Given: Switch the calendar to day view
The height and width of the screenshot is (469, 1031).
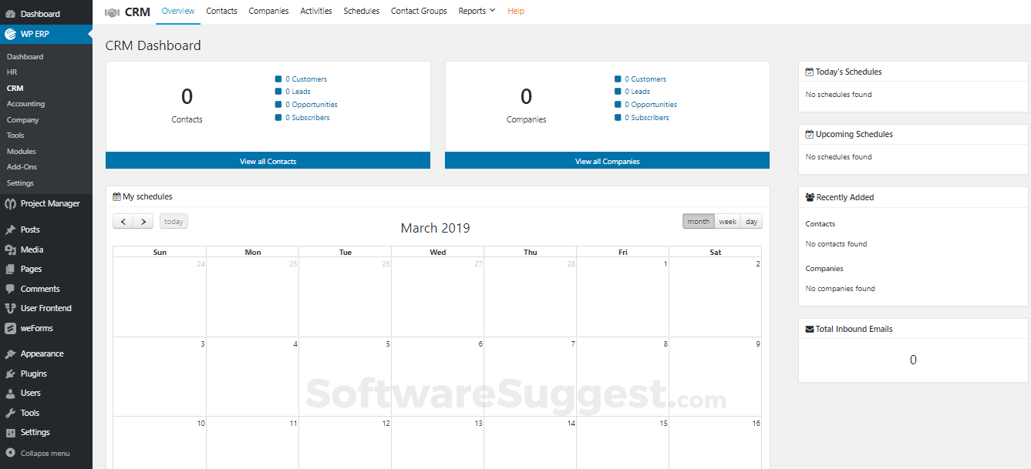Looking at the screenshot, I should [750, 221].
